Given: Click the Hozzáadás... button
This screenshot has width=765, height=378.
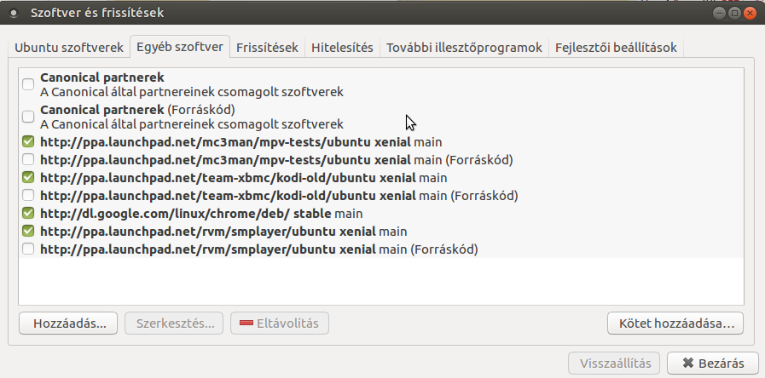Looking at the screenshot, I should [68, 324].
